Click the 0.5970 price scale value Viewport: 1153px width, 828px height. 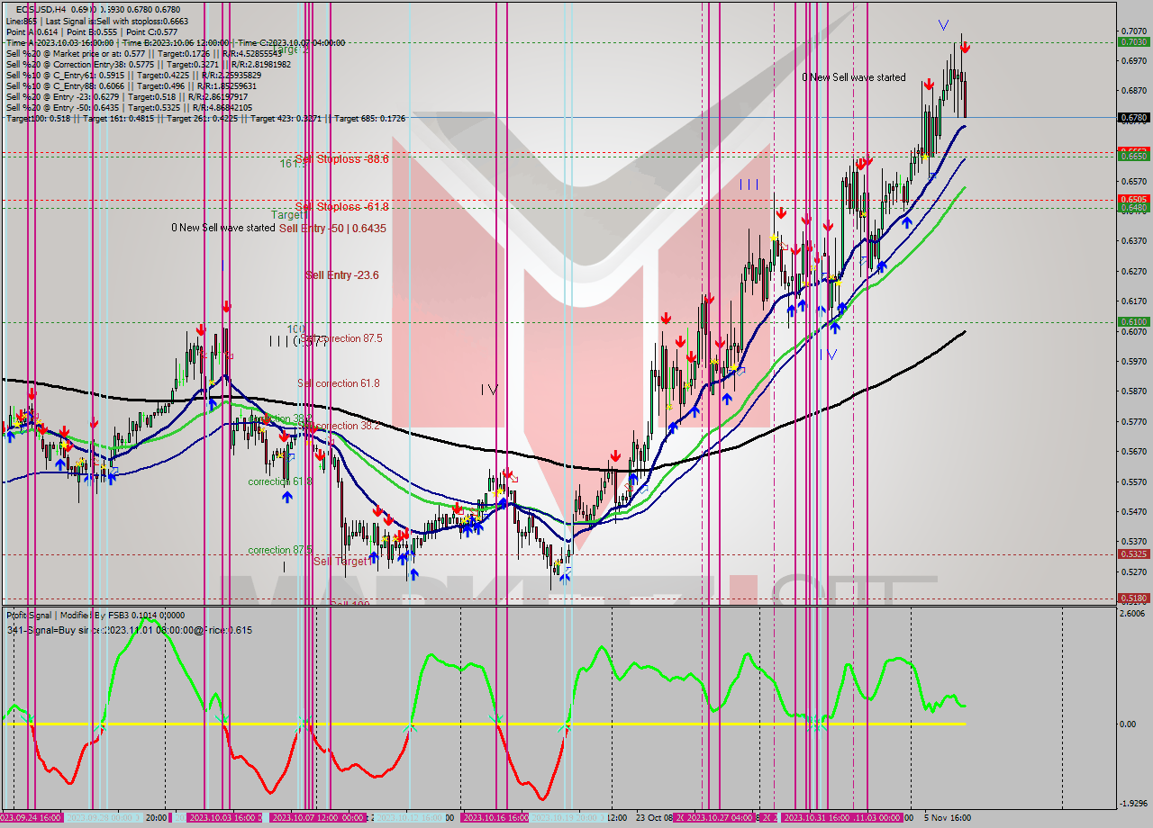click(x=1133, y=362)
